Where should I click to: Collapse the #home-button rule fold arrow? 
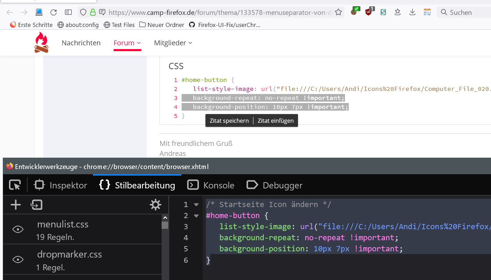pyautogui.click(x=196, y=216)
